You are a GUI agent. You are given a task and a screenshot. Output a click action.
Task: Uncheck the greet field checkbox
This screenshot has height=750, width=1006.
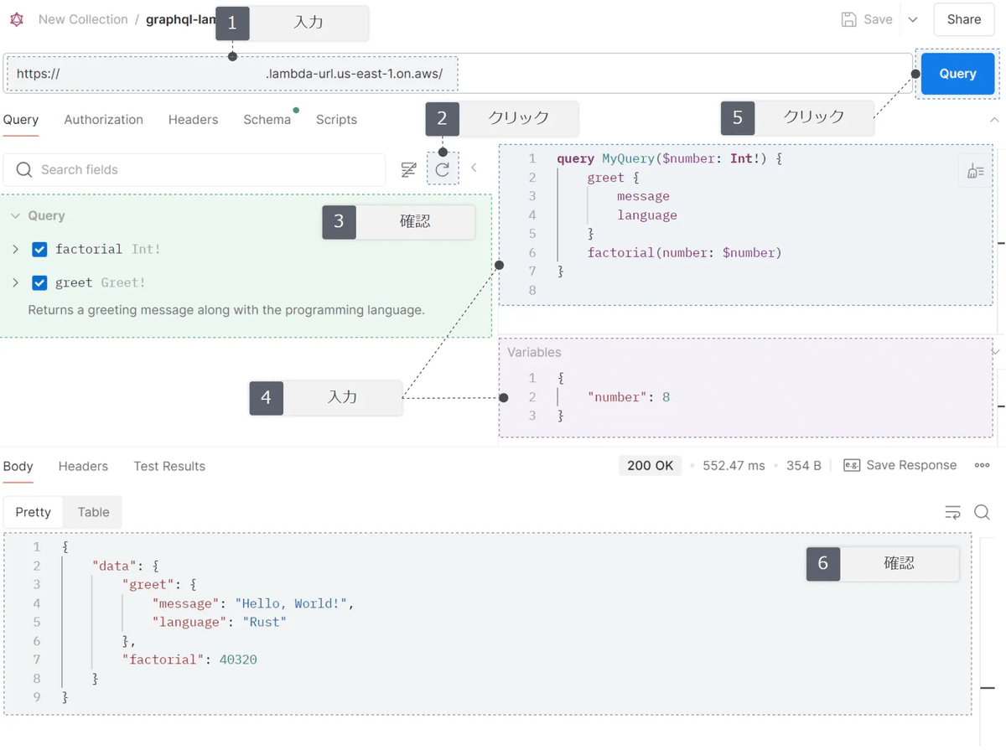tap(38, 282)
